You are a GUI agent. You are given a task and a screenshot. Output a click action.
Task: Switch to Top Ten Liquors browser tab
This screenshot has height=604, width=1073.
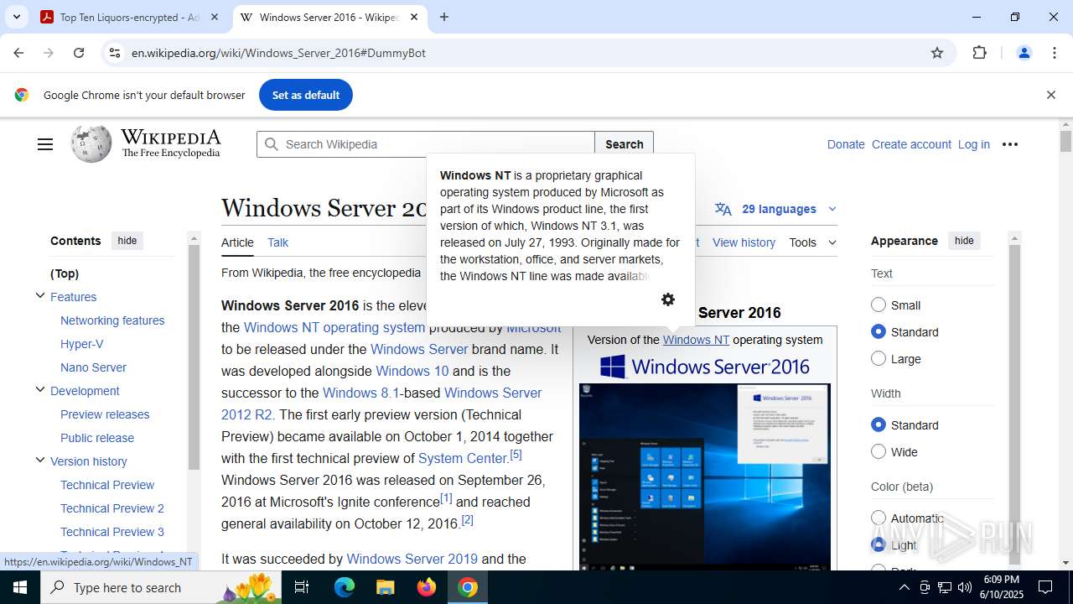[x=130, y=17]
